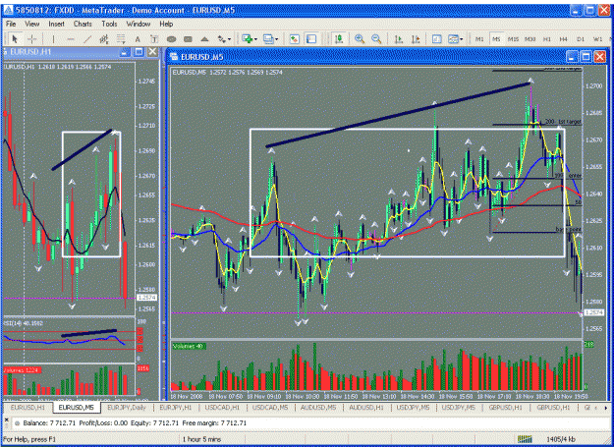Image resolution: width=614 pixels, height=447 pixels.
Task: Click the EURUSD,M5 window title icon
Action: point(174,57)
